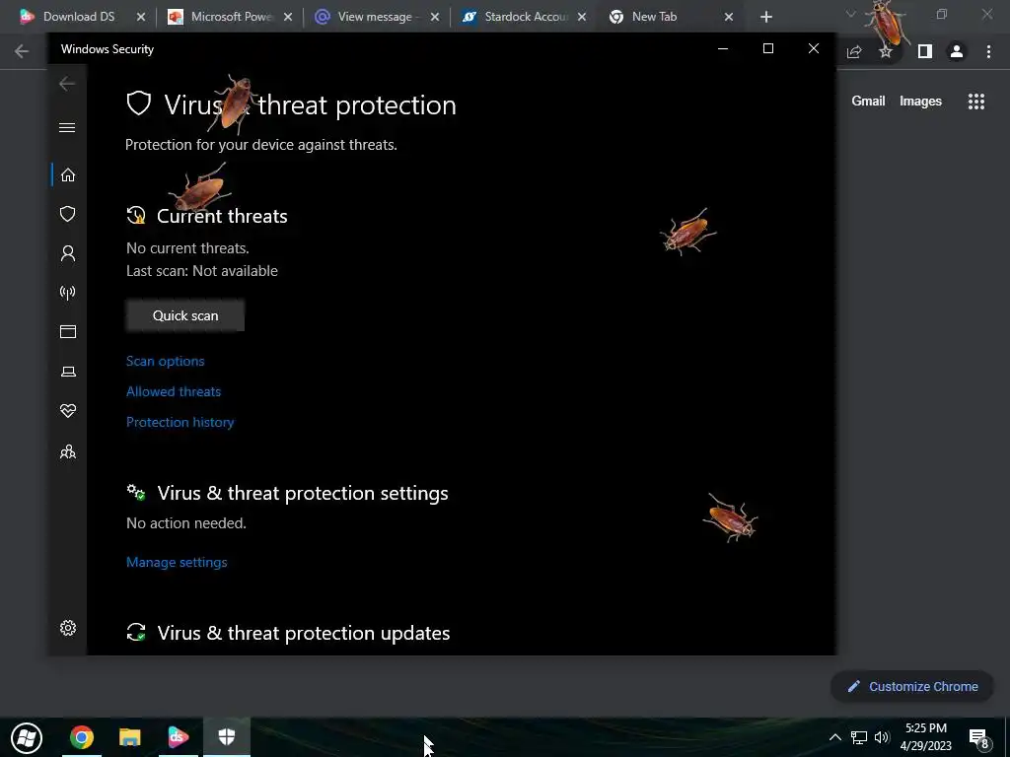Open a new Chrome tab with plus
Screen dimensions: 1010x757
[765, 18]
